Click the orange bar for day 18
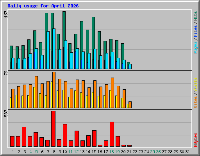Viewport: 200px width, 156px height. 112,93
